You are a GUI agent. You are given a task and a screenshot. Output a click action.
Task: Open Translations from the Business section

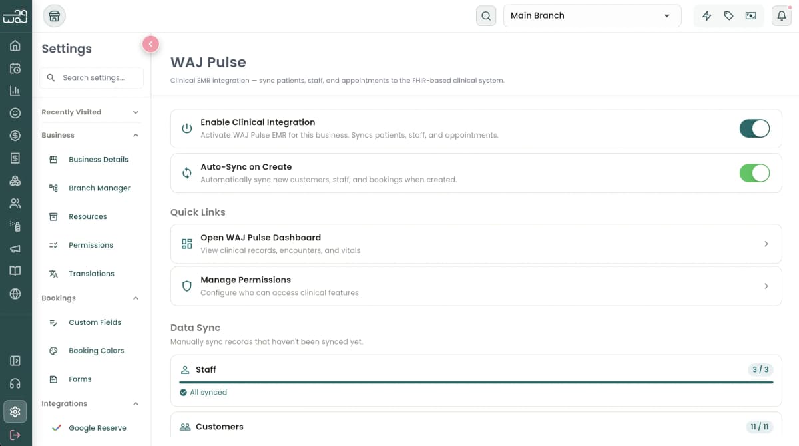point(91,273)
